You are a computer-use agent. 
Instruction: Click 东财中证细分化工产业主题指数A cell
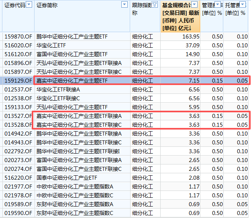tap(75, 204)
